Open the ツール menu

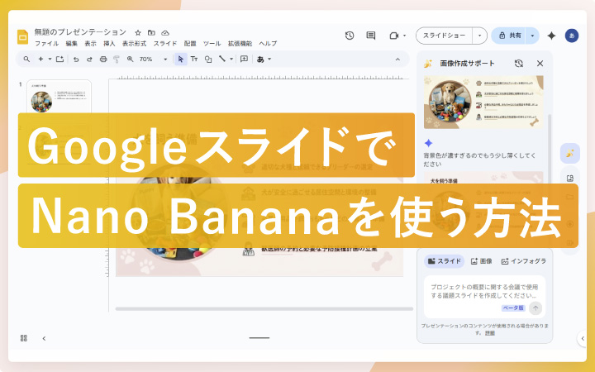click(212, 44)
